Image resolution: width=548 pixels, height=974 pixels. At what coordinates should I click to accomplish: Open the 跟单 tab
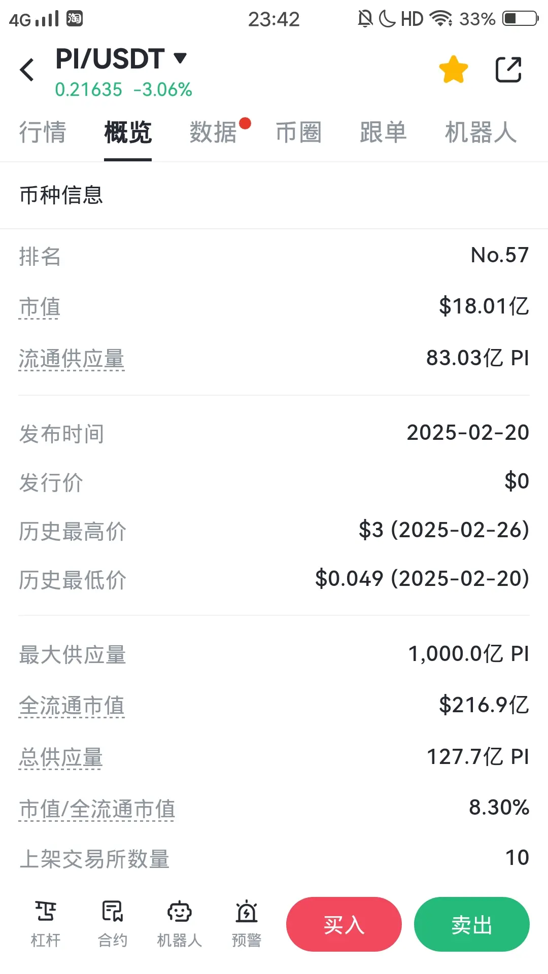click(x=383, y=132)
